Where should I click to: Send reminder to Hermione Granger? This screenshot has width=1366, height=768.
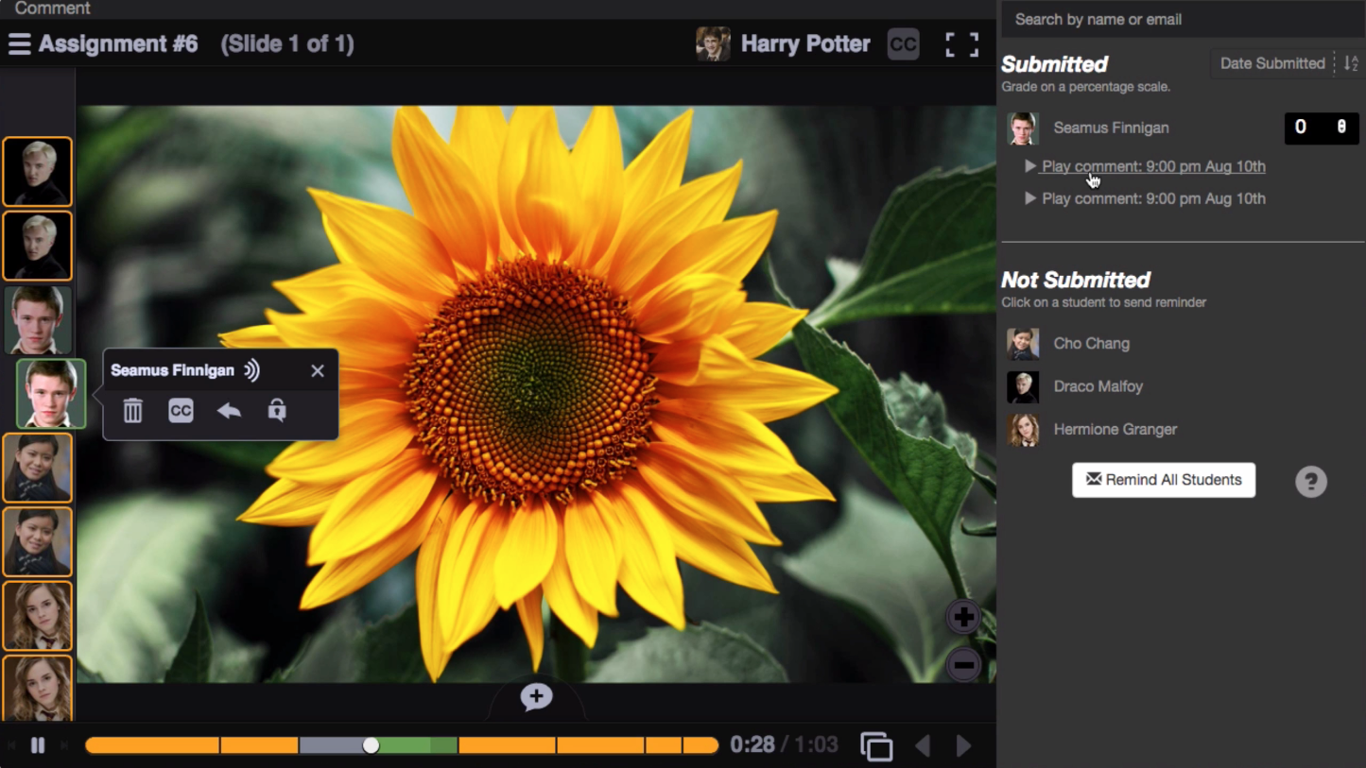tap(1115, 429)
